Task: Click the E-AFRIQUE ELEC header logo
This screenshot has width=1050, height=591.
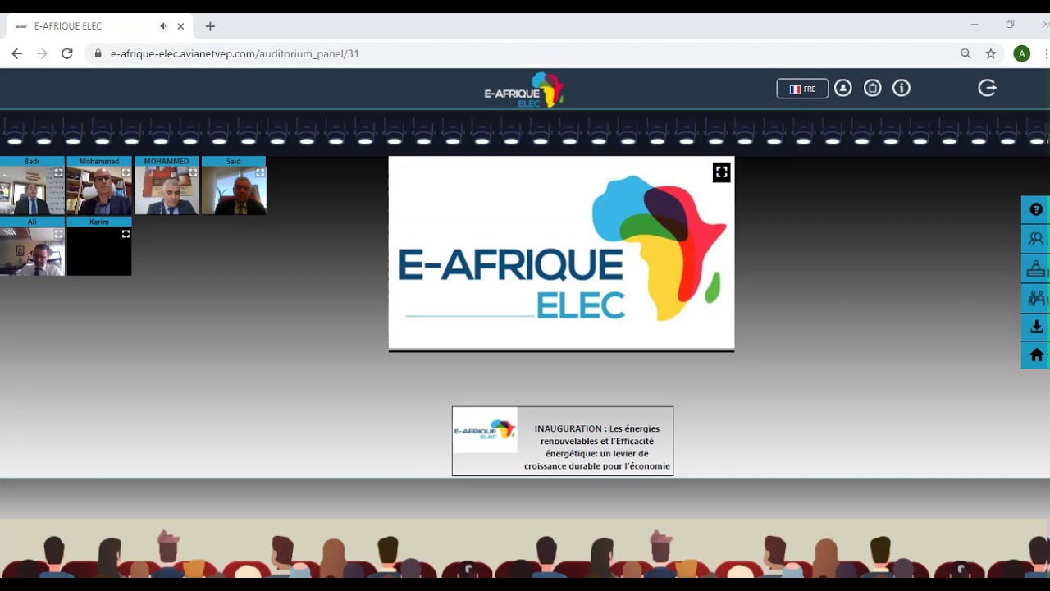Action: coord(524,90)
